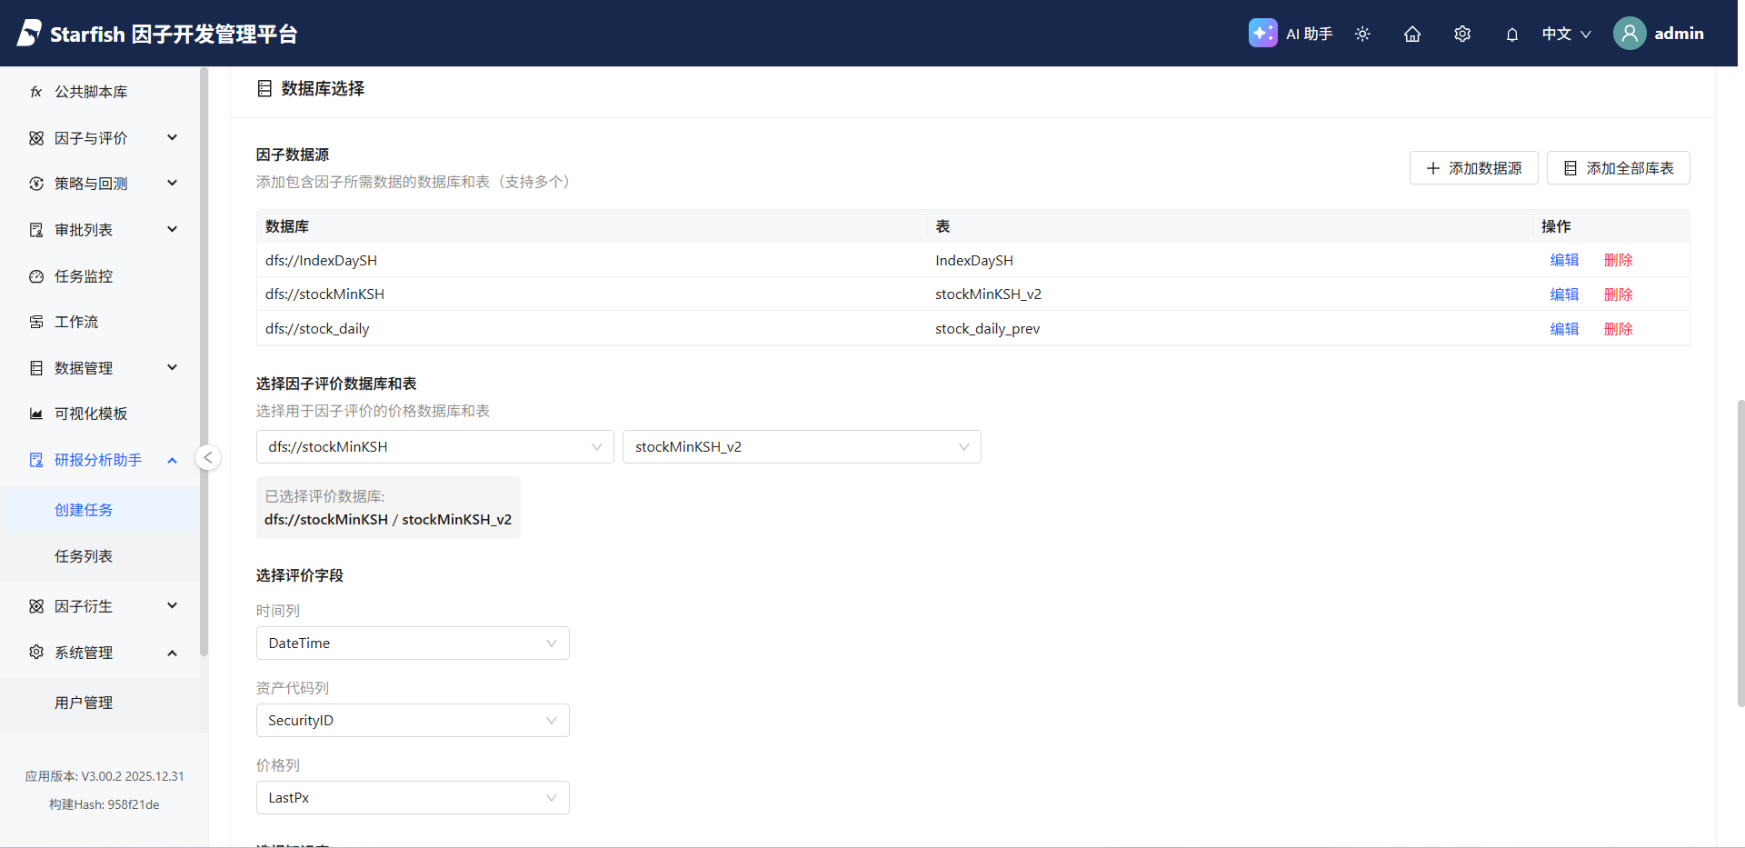Open the DateTime time column dropdown

[413, 643]
